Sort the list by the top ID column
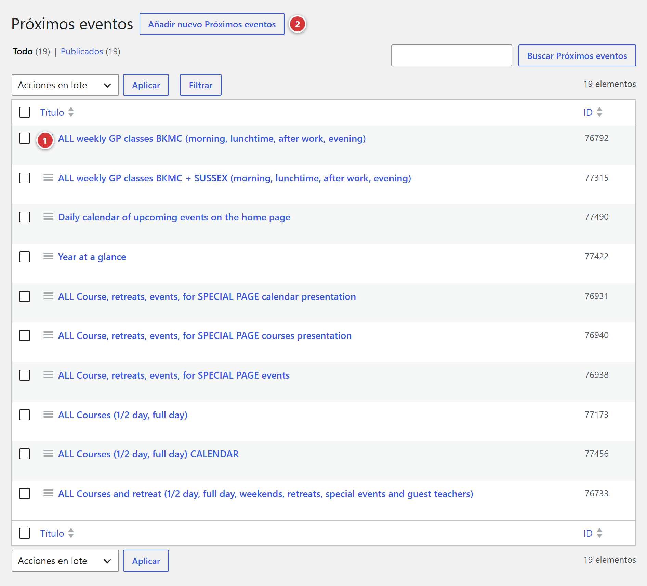The height and width of the screenshot is (586, 647). 588,112
